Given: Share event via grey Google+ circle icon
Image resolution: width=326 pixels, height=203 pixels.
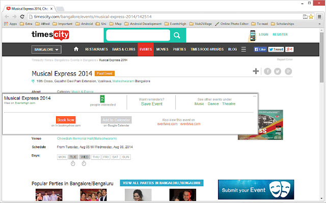Looking at the screenshot, I should click(x=288, y=71).
